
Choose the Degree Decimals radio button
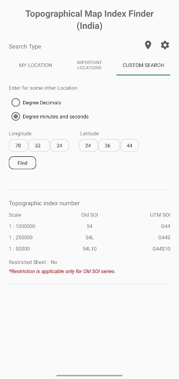(x=16, y=102)
